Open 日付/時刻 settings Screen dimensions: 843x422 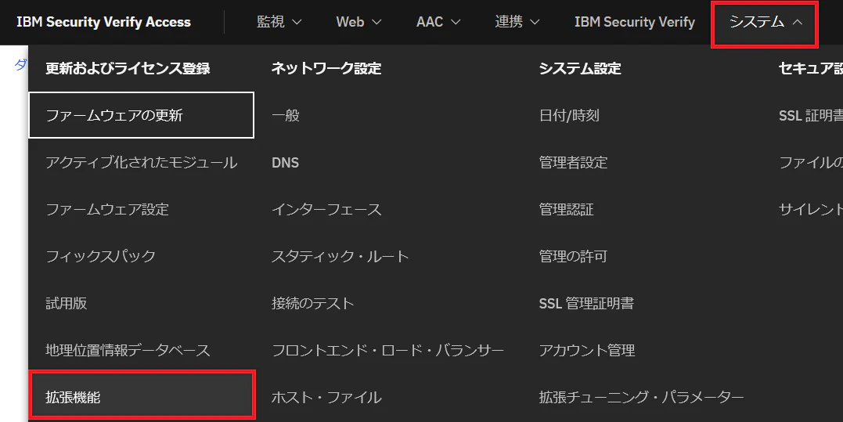[569, 115]
